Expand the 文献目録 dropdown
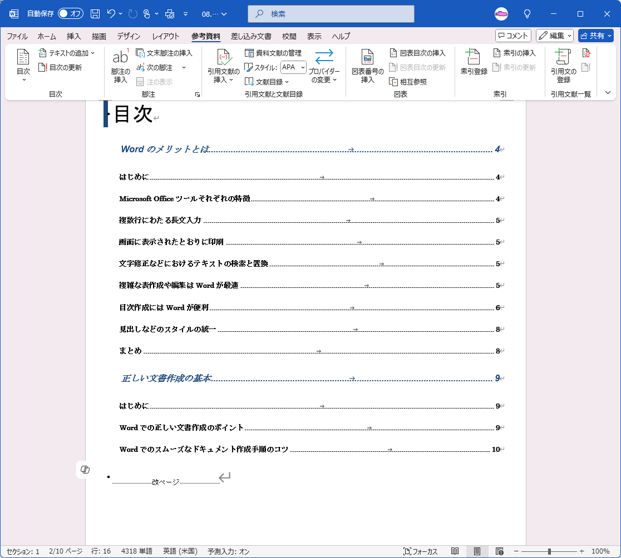The width and height of the screenshot is (621, 558). click(x=267, y=82)
